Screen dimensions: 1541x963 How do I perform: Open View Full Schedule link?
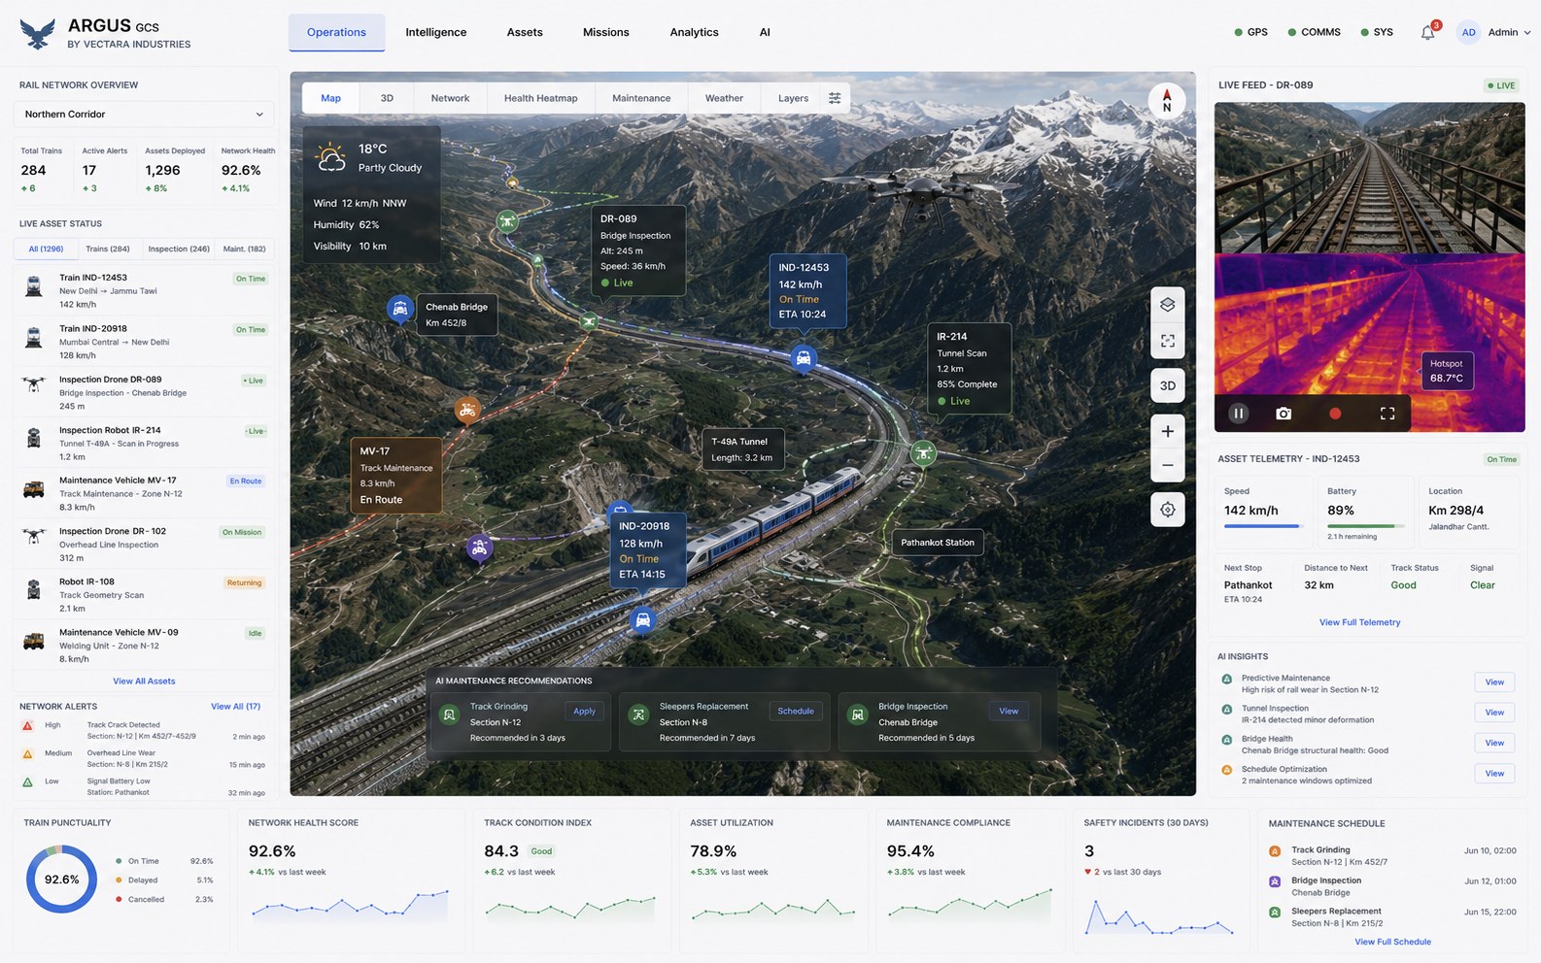1392,942
